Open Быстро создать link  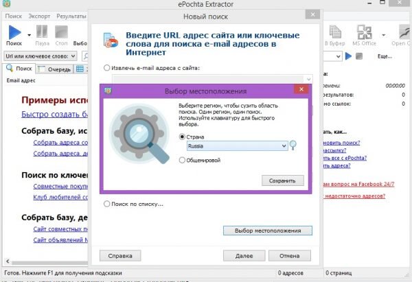[55, 114]
